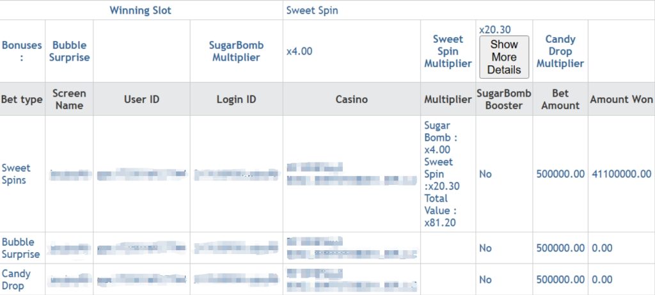Click the Casino column header

351,99
